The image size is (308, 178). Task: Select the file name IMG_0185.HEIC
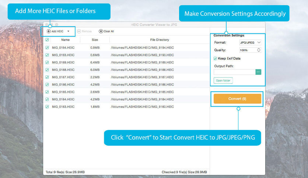coord(63,92)
